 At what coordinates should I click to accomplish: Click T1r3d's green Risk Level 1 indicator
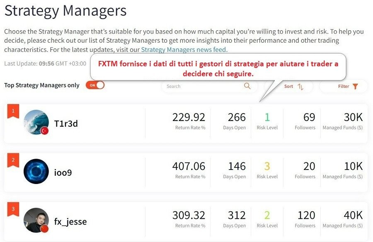click(x=267, y=117)
